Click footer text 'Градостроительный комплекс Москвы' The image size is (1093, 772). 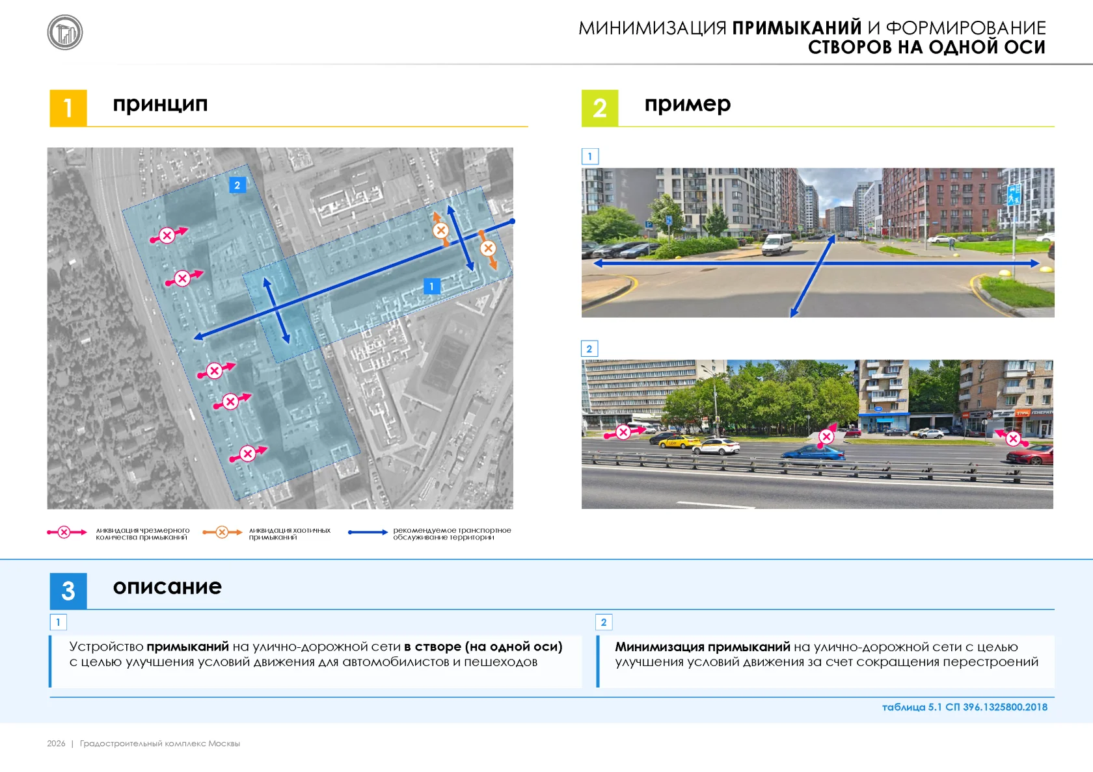(160, 743)
